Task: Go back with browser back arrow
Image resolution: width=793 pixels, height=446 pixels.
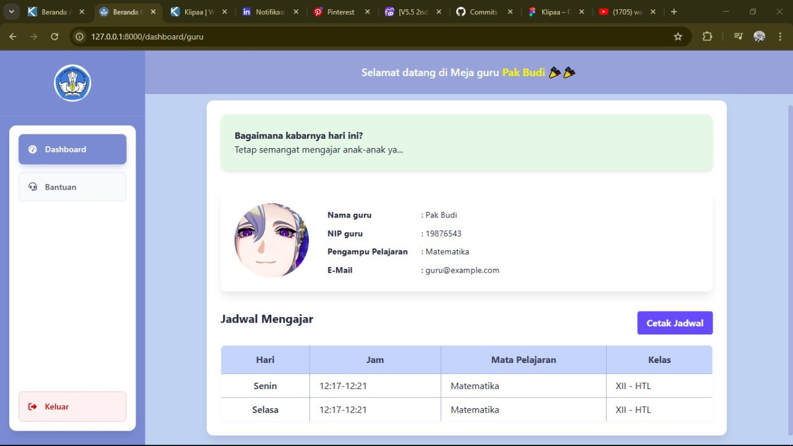Action: (x=13, y=37)
